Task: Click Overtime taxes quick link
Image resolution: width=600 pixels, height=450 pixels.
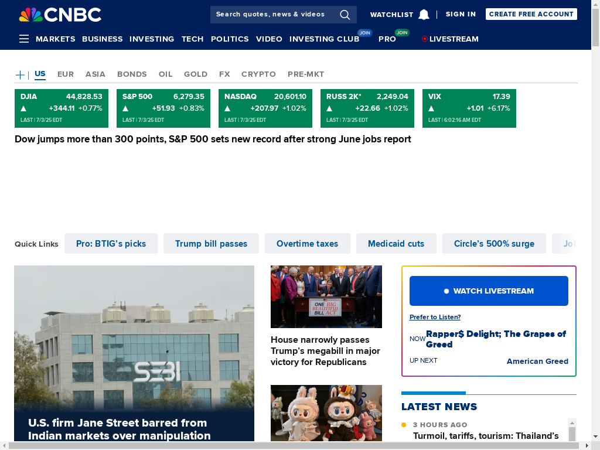Action: tap(307, 243)
